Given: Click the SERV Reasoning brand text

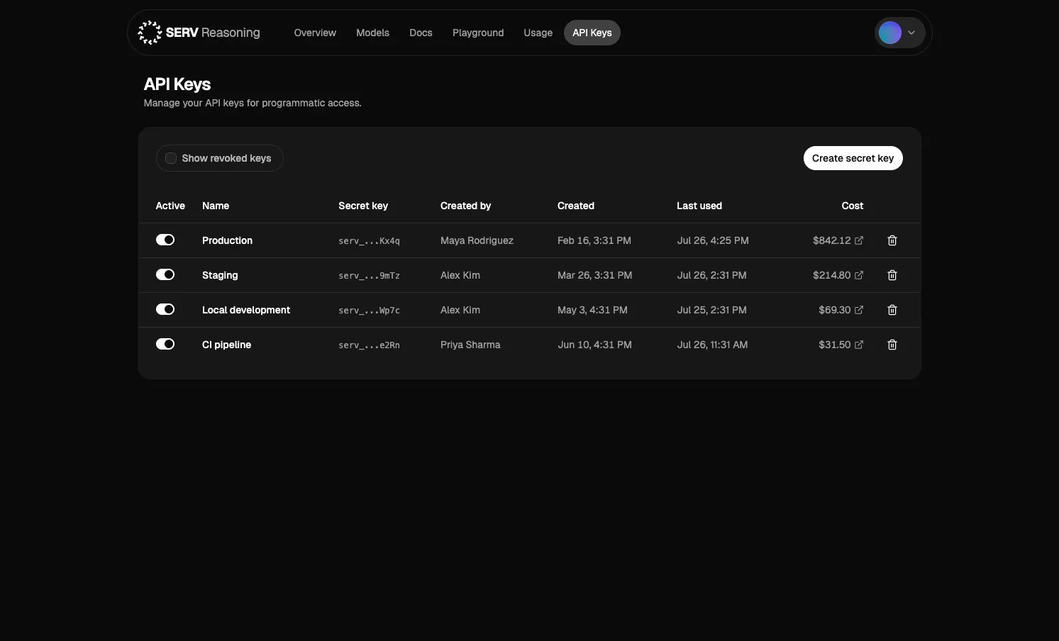Looking at the screenshot, I should [x=213, y=33].
